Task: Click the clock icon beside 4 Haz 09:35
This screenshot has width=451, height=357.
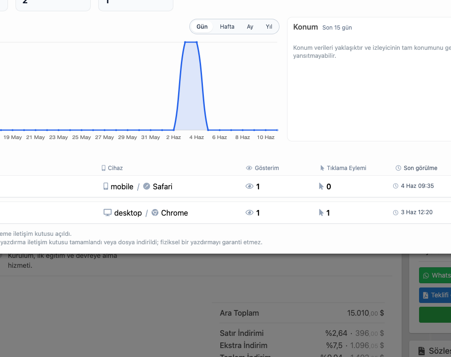Action: point(396,186)
